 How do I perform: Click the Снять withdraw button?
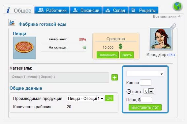pyautogui.click(x=127, y=55)
